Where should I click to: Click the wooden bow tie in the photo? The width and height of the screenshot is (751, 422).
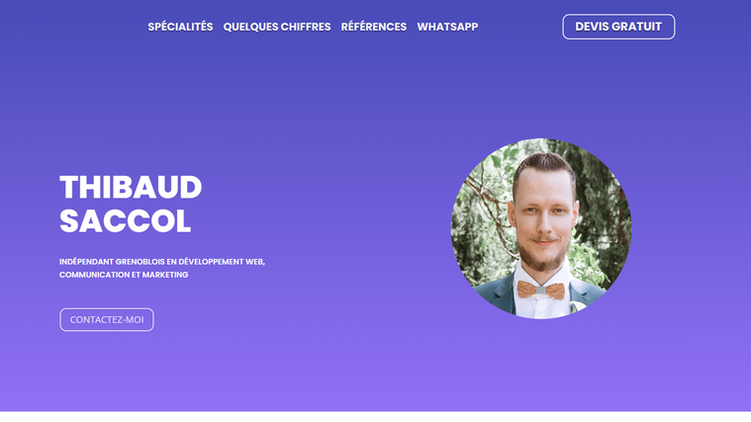540,290
